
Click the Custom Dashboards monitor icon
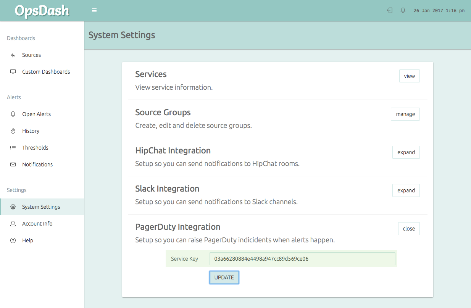tap(13, 72)
